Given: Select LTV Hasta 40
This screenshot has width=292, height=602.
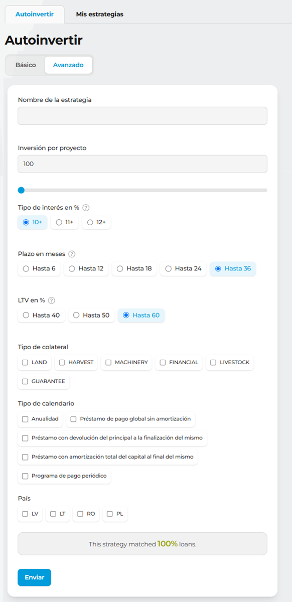Looking at the screenshot, I should [x=41, y=316].
